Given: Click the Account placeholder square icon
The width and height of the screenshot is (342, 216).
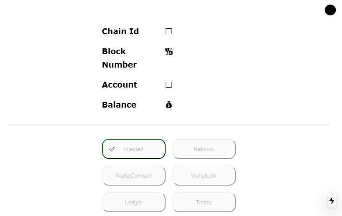Looking at the screenshot, I should point(169,85).
